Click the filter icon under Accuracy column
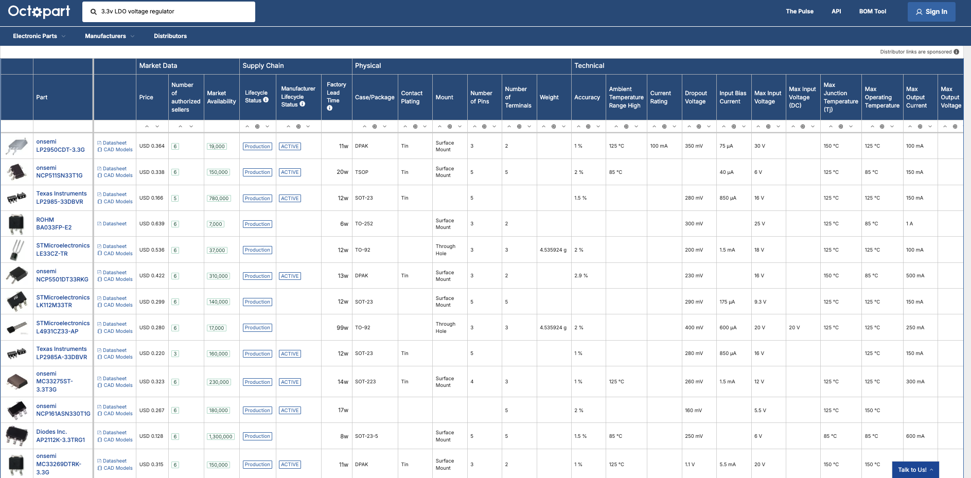The image size is (971, 478). [588, 127]
